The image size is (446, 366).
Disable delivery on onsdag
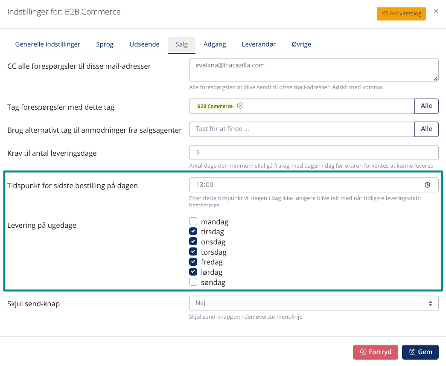(193, 241)
